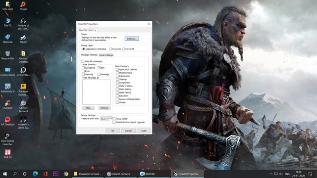Open Adobe Premiere Pro taskbar icon

click(55, 174)
